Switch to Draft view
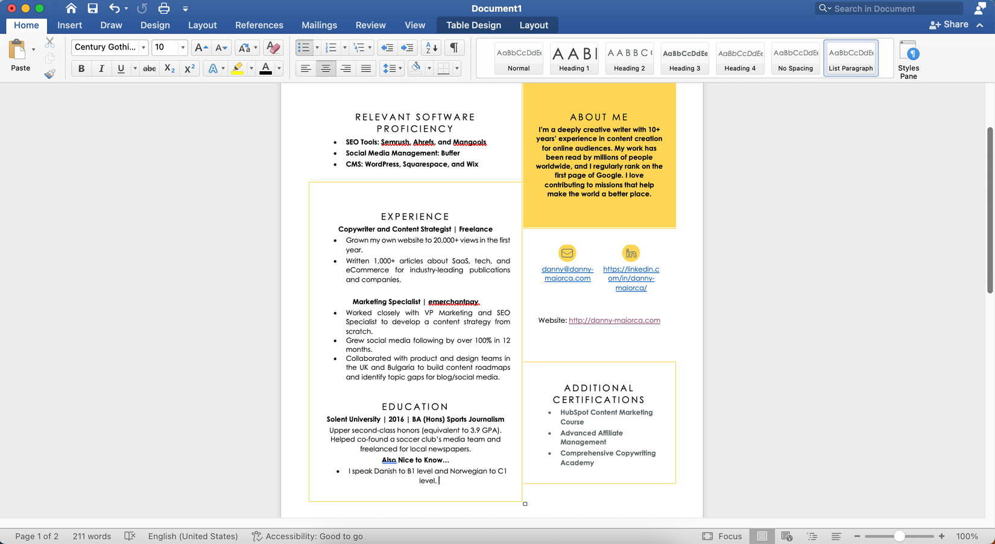Image resolution: width=995 pixels, height=544 pixels. pyautogui.click(x=836, y=536)
